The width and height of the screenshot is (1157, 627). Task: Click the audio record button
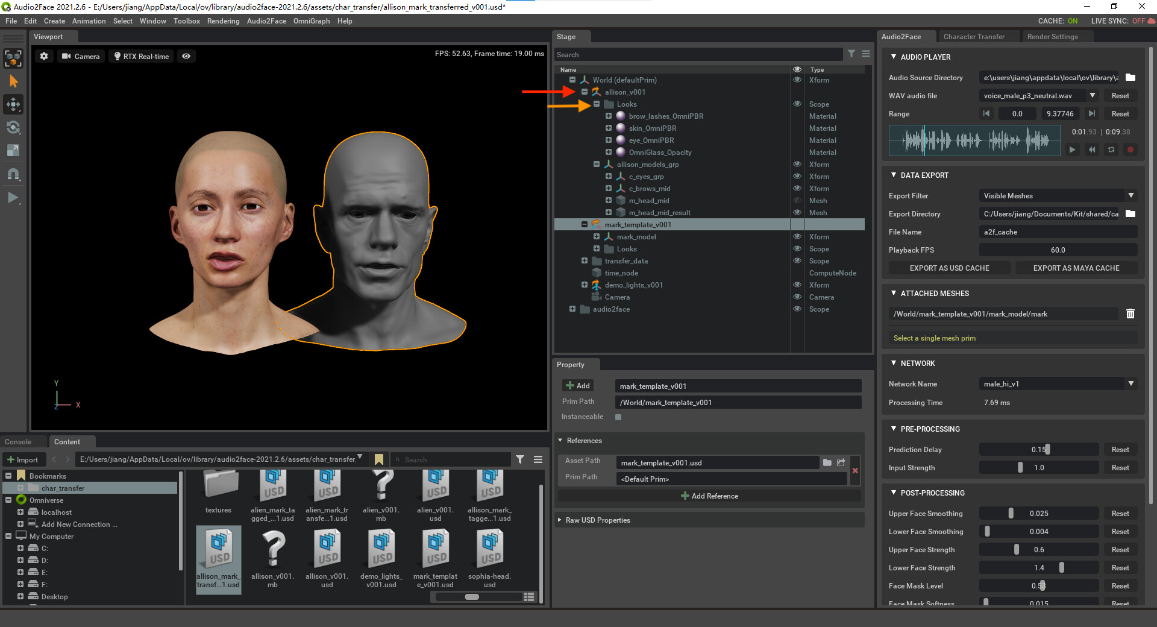click(1130, 150)
